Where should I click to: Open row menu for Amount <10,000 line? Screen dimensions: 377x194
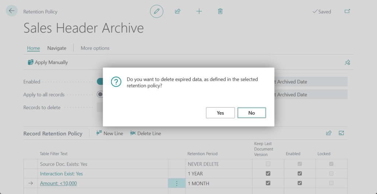[x=177, y=183]
